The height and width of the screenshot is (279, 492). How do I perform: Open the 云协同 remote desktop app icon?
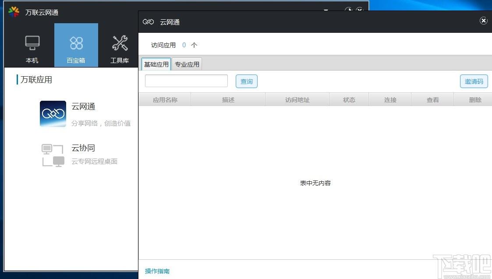coord(53,155)
